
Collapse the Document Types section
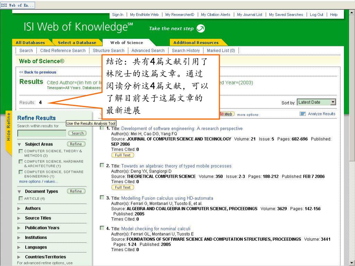pyautogui.click(x=19, y=192)
